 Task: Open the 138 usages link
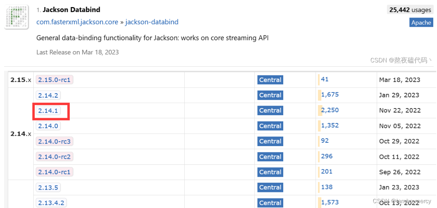coord(327,187)
